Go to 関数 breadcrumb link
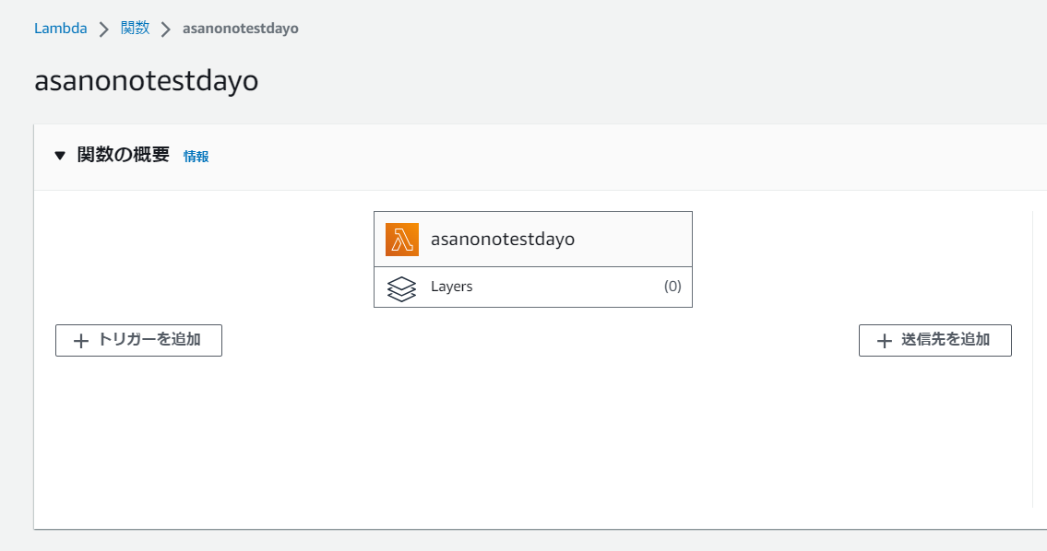The height and width of the screenshot is (551, 1047). click(x=135, y=28)
